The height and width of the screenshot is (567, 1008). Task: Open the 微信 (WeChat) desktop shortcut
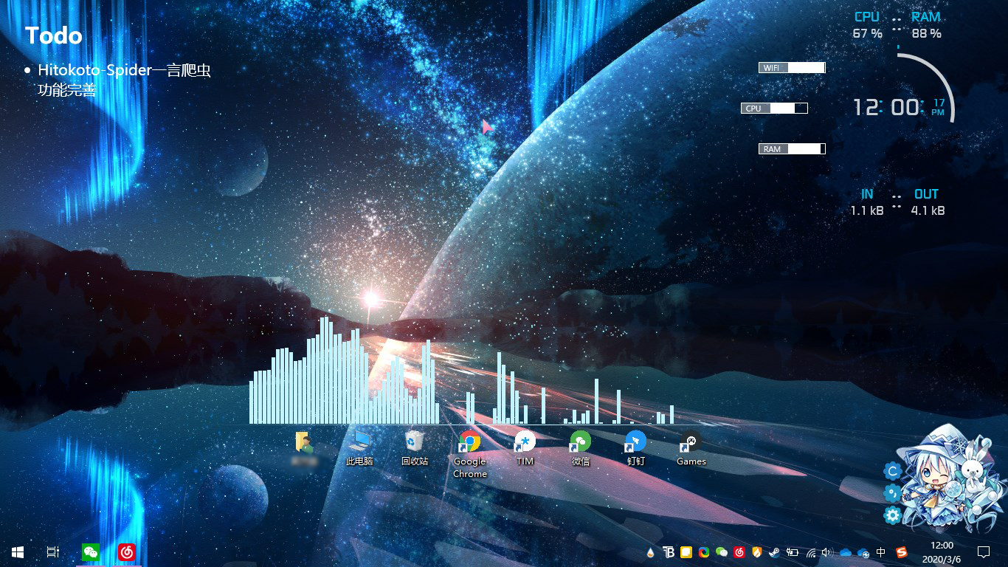tap(581, 443)
